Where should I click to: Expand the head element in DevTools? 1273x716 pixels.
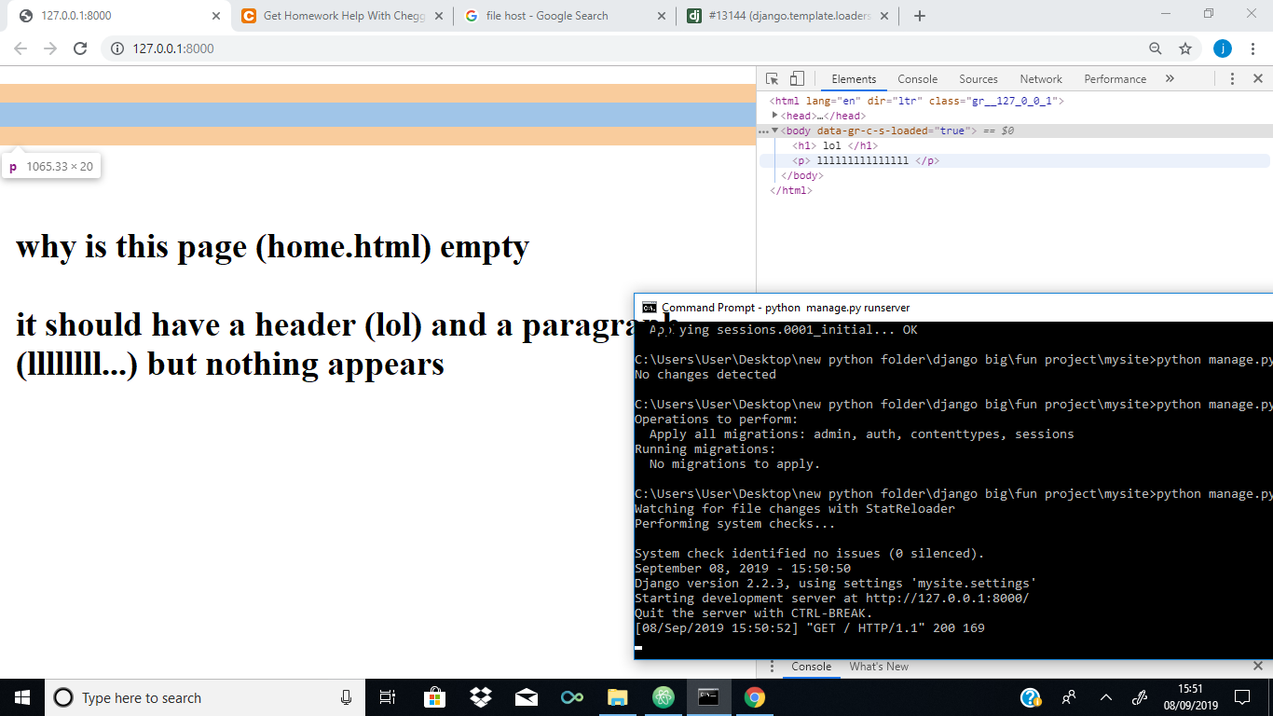tap(775, 116)
